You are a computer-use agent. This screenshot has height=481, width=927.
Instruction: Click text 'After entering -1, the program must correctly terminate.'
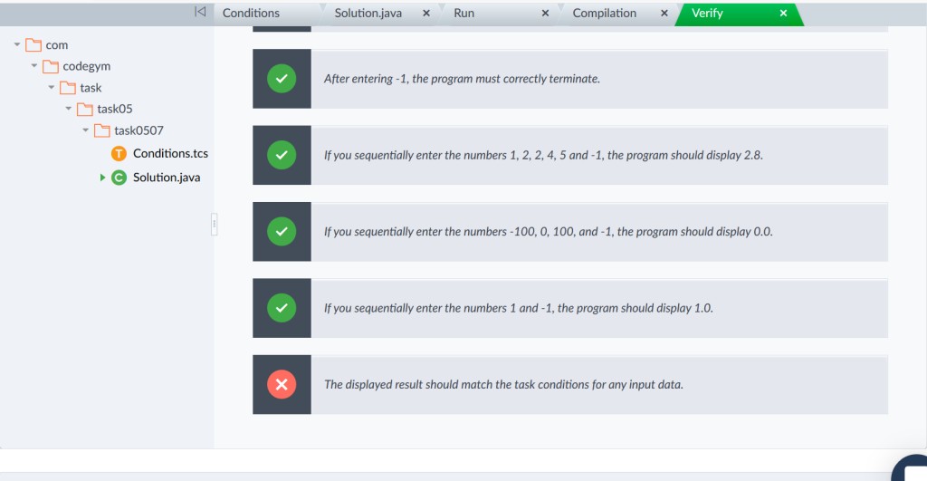pos(462,79)
